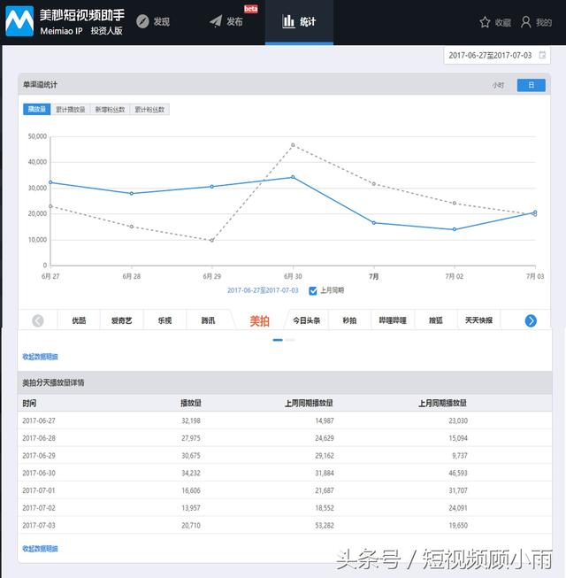Open the 我的 user profile icon
The height and width of the screenshot is (578, 566).
coord(525,22)
